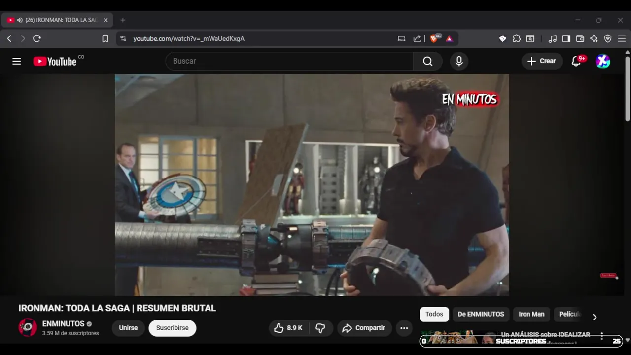
Task: Click the page scrollbar down arrow
Action: pos(628,340)
